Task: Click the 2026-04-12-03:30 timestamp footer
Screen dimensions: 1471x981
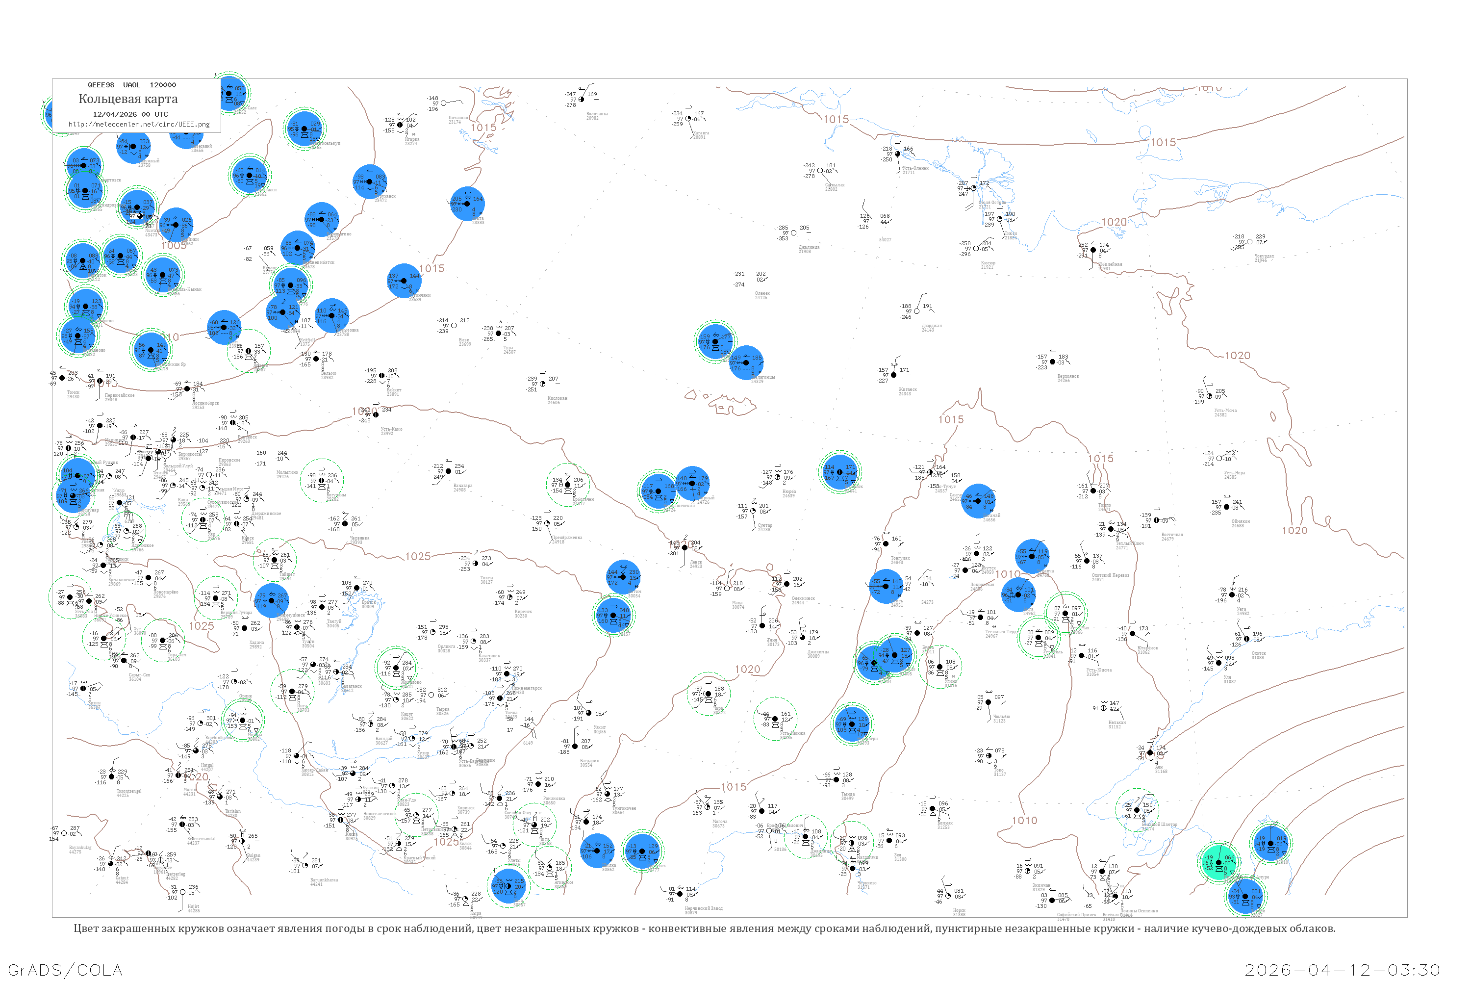Action: (x=1343, y=970)
